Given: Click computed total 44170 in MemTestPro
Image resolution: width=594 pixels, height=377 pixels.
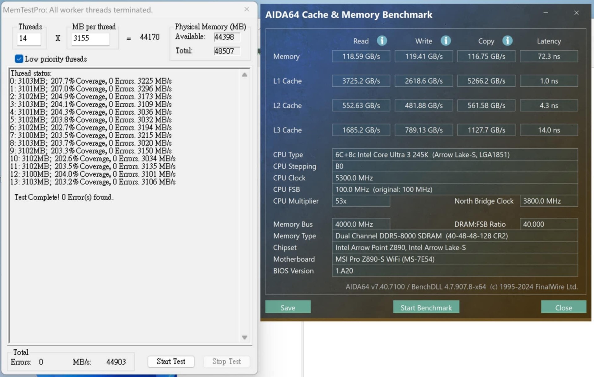Looking at the screenshot, I should pos(150,37).
